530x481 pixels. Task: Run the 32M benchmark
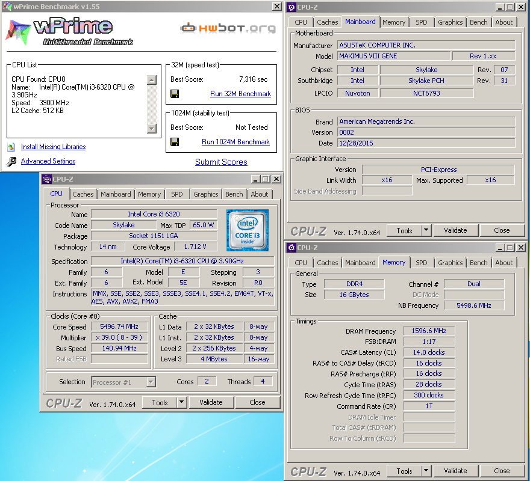pos(240,94)
